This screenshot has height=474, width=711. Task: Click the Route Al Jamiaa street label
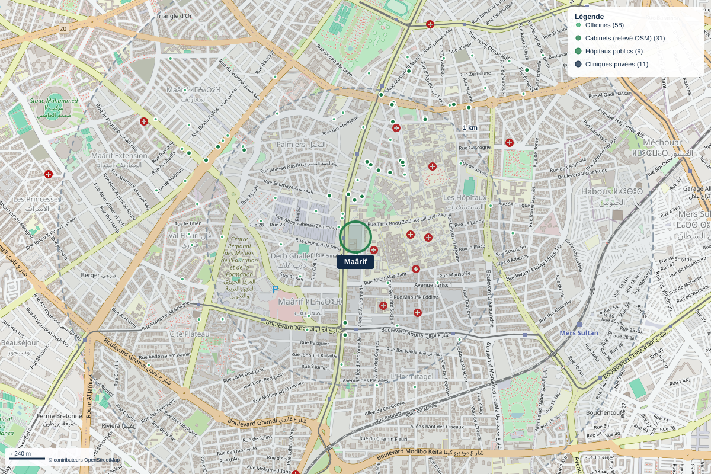pos(89,396)
